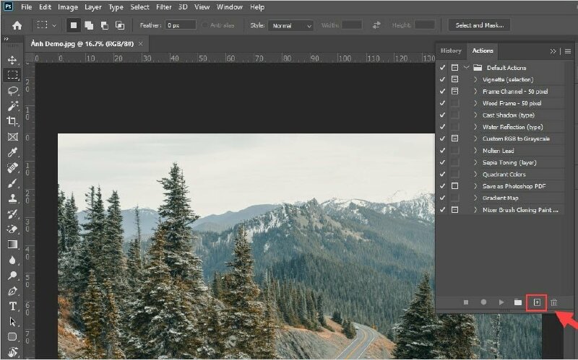Screen dimensions: 578x360
Task: Select the Lasso tool
Action: tap(12, 91)
